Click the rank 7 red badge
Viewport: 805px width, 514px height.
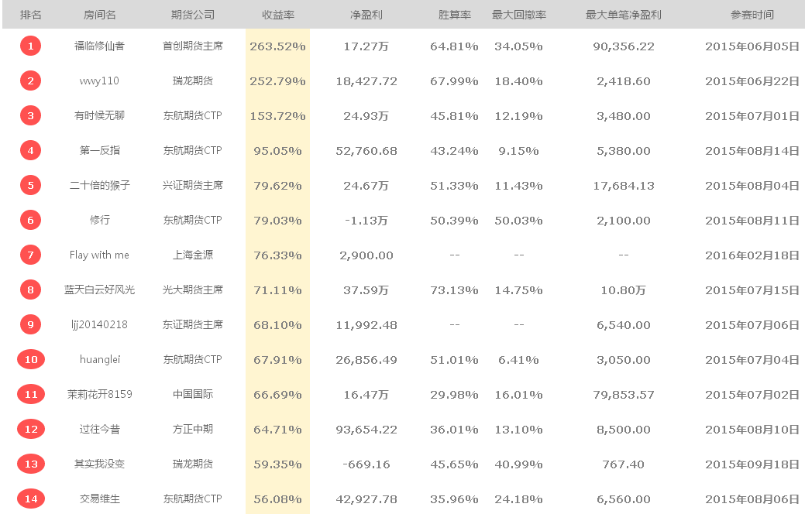tap(30, 255)
